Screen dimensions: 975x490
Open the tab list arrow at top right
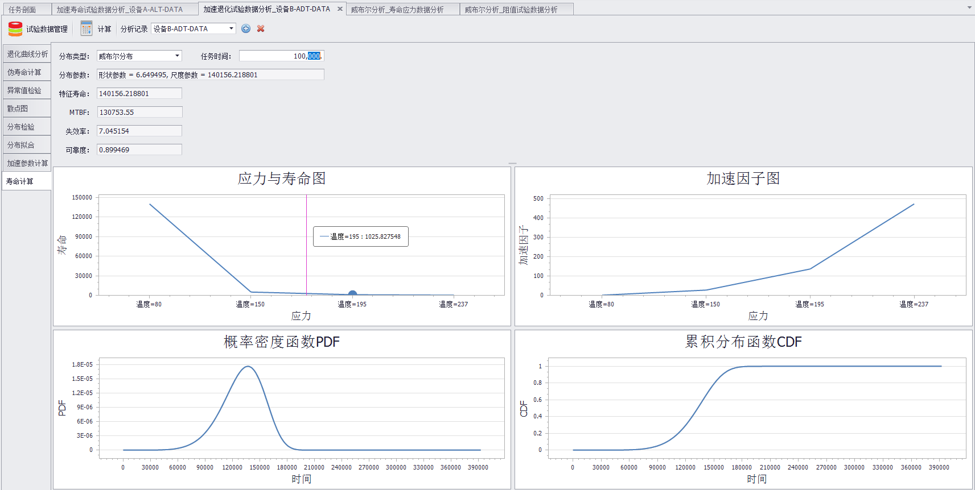969,8
